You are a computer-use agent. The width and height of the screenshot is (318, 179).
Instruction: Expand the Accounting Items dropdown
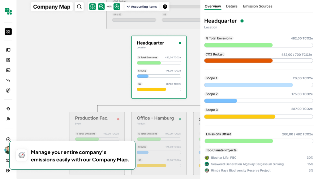click(x=142, y=6)
